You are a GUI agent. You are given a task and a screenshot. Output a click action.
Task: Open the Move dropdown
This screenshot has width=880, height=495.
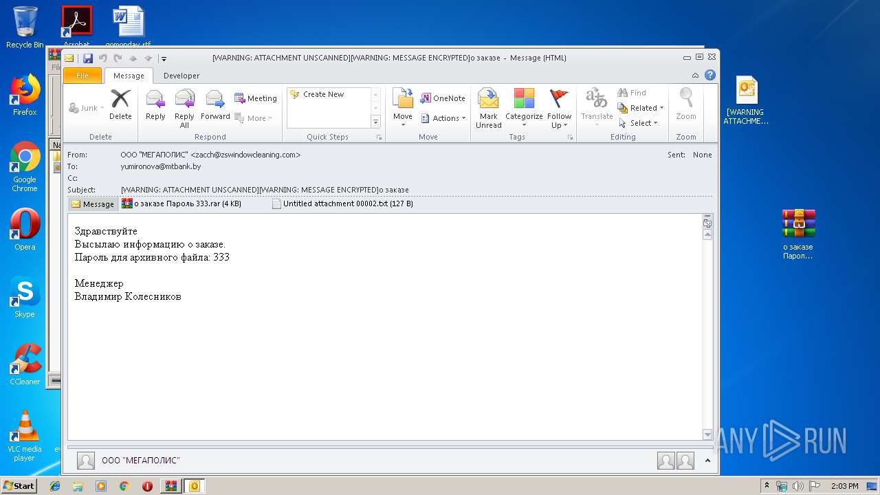(x=403, y=109)
